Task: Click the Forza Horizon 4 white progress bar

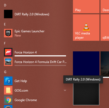Action: click(x=40, y=56)
